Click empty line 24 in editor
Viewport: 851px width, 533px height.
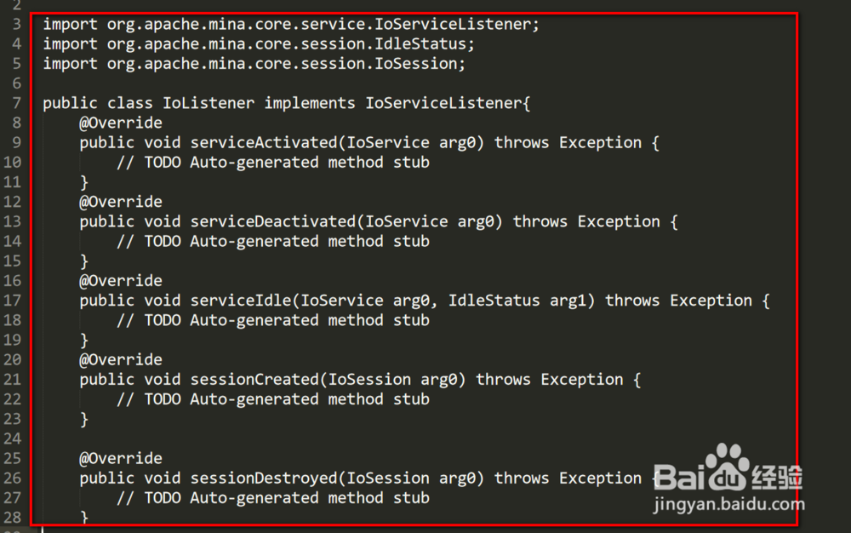pyautogui.click(x=413, y=438)
